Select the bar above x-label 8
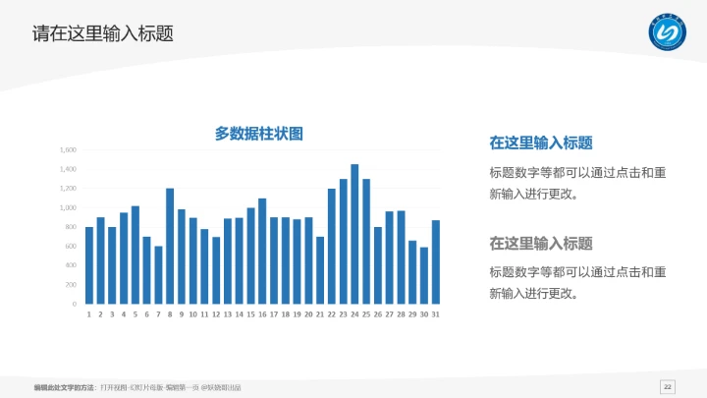The height and width of the screenshot is (398, 707). click(170, 247)
